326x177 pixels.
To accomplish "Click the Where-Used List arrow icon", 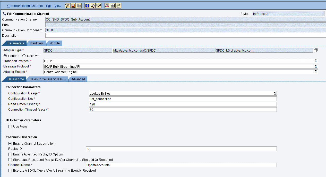I will [92, 5].
